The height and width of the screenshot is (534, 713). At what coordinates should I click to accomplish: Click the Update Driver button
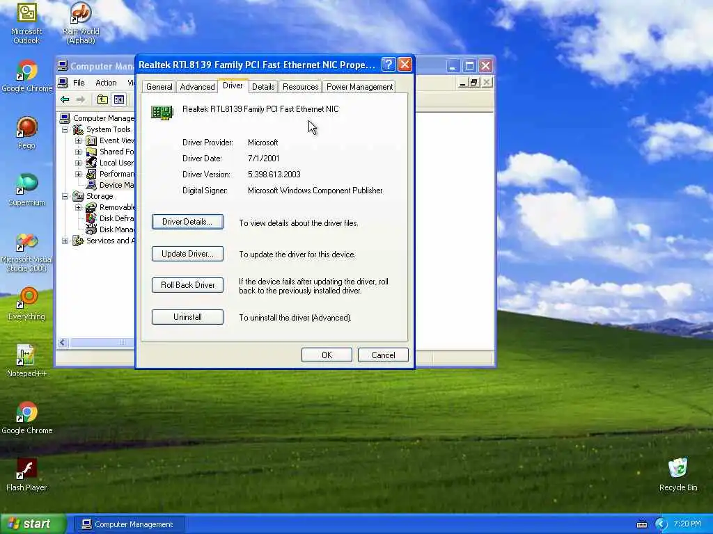(187, 254)
